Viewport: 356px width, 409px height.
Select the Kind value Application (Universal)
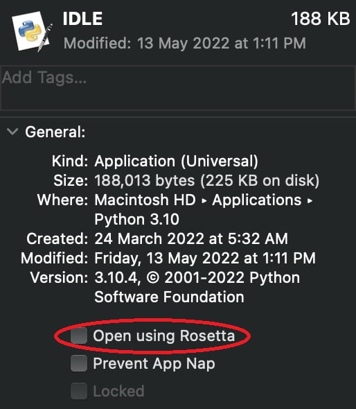(x=176, y=162)
